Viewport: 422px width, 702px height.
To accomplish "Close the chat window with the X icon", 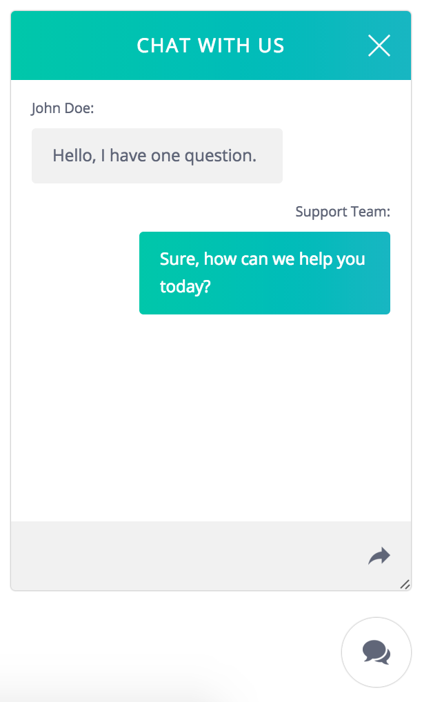I will pyautogui.click(x=379, y=46).
